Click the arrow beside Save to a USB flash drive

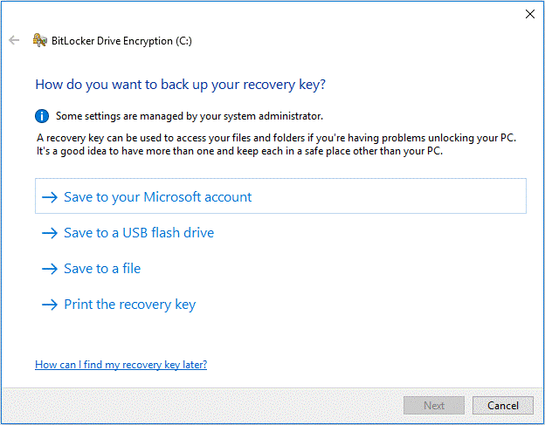pos(50,233)
